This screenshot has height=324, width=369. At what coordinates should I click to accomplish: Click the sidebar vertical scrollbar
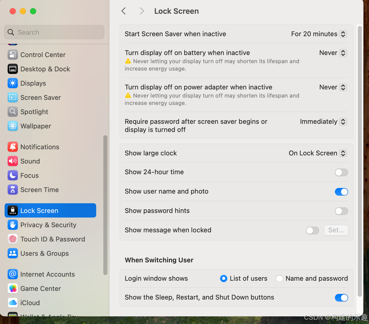tap(105, 205)
